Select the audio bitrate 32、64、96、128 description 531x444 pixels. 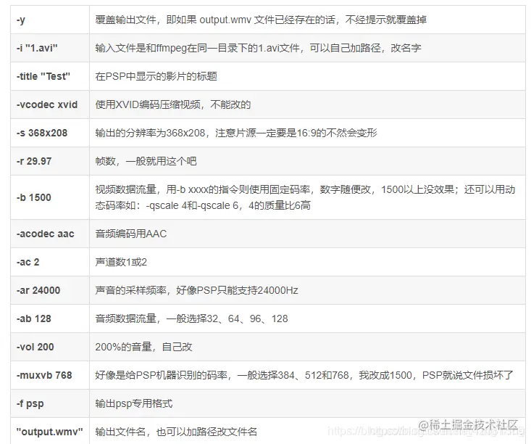(191, 318)
